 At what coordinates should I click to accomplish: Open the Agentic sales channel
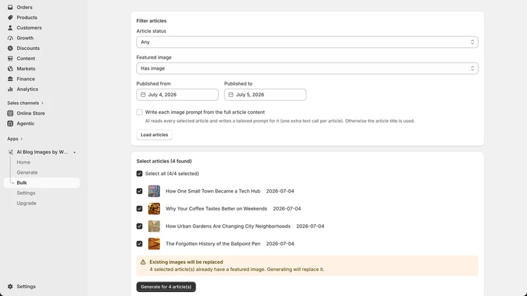click(26, 124)
